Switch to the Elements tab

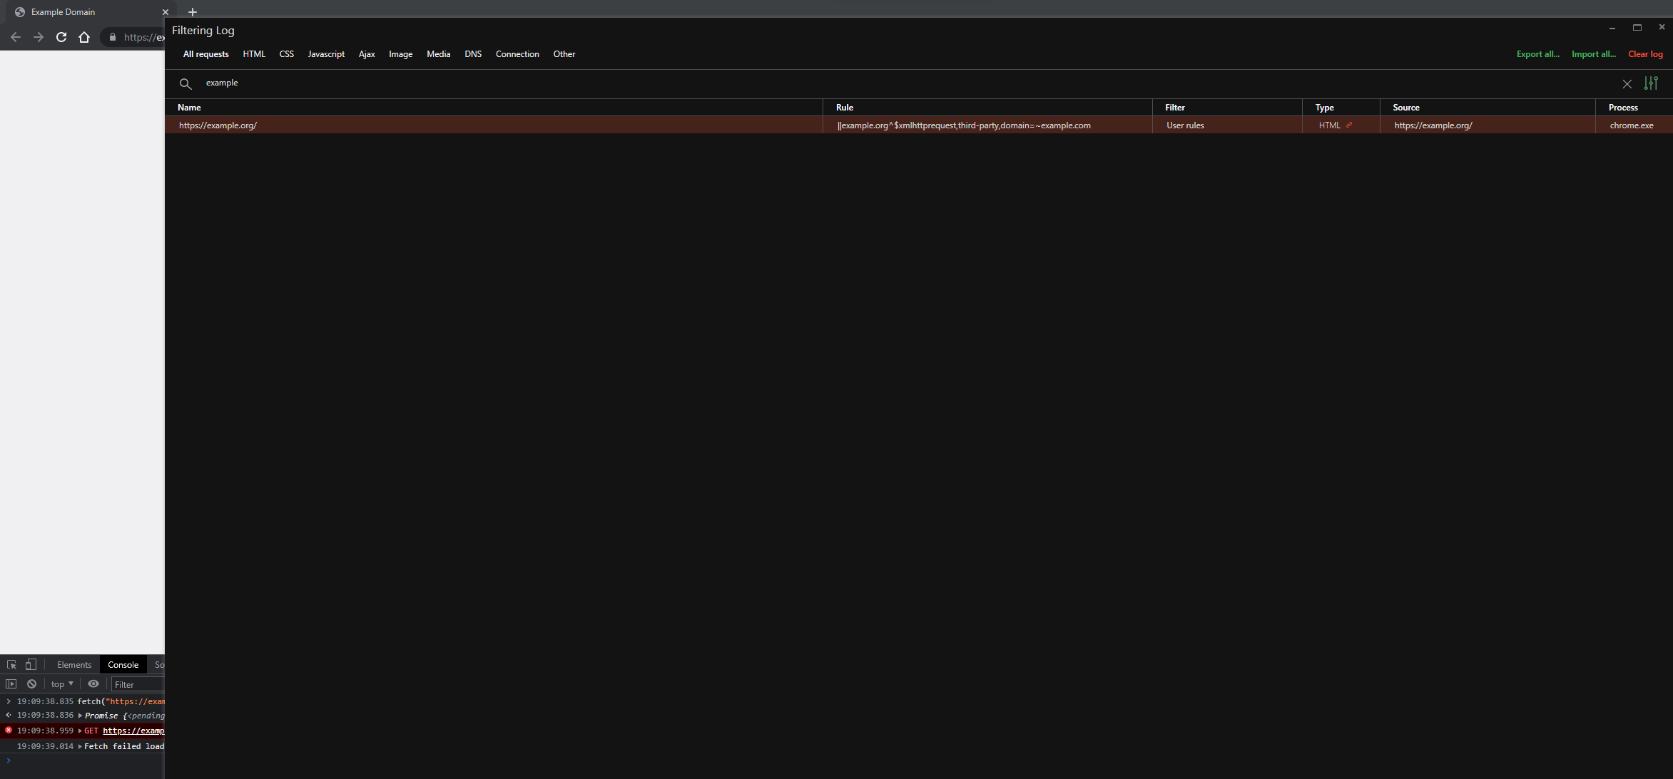point(73,664)
